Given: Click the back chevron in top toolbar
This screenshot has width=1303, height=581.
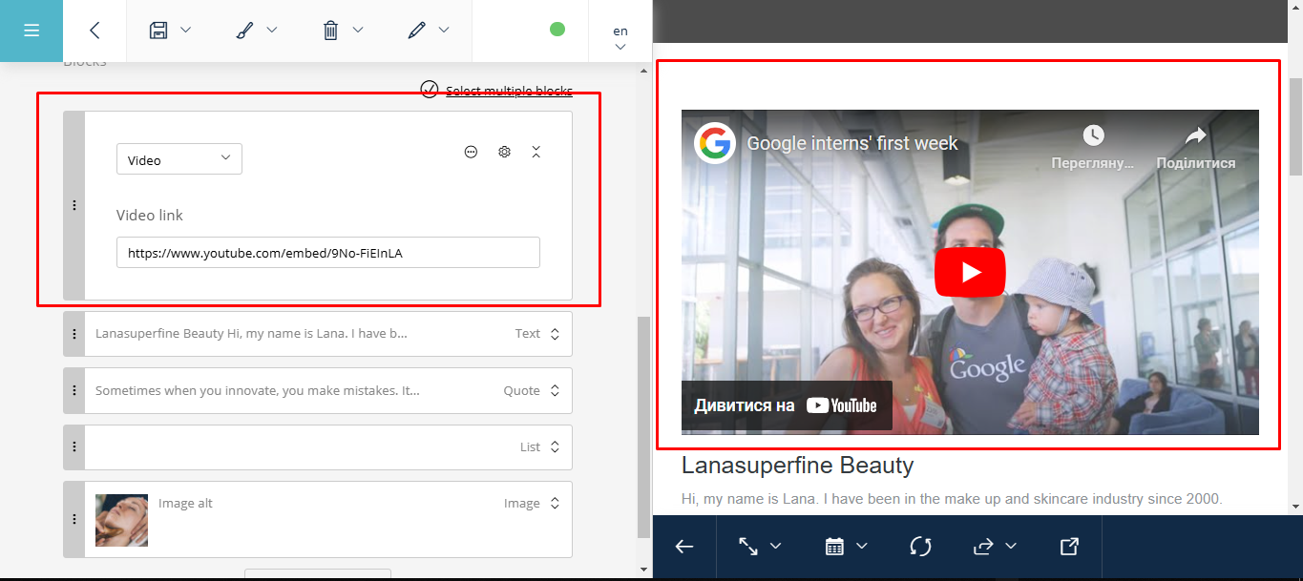Looking at the screenshot, I should [x=95, y=31].
